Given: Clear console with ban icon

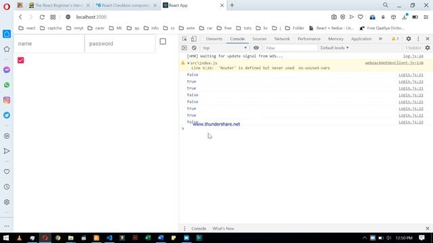Looking at the screenshot, I should point(194,48).
